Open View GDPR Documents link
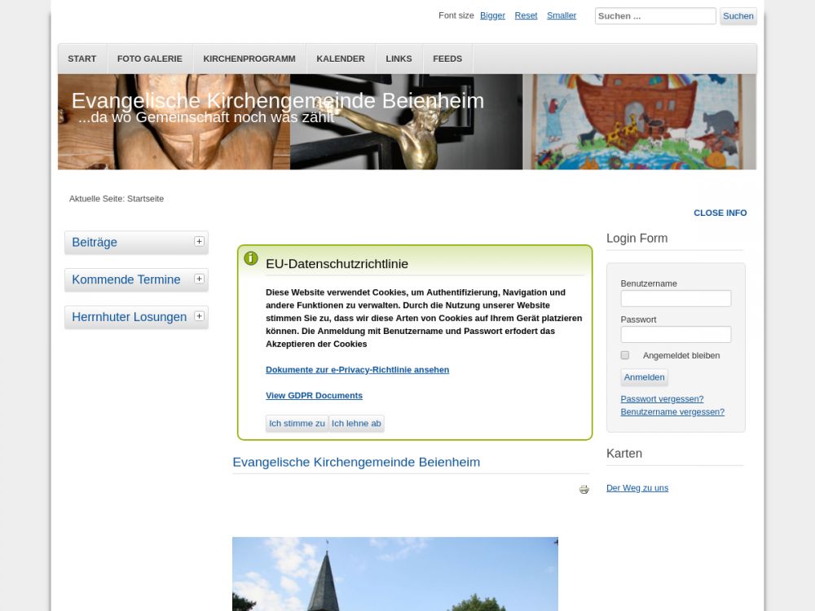 (314, 396)
